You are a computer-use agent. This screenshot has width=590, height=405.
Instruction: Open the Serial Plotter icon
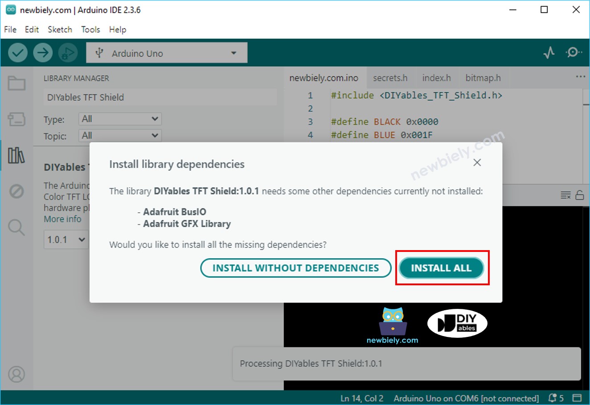[x=549, y=52]
